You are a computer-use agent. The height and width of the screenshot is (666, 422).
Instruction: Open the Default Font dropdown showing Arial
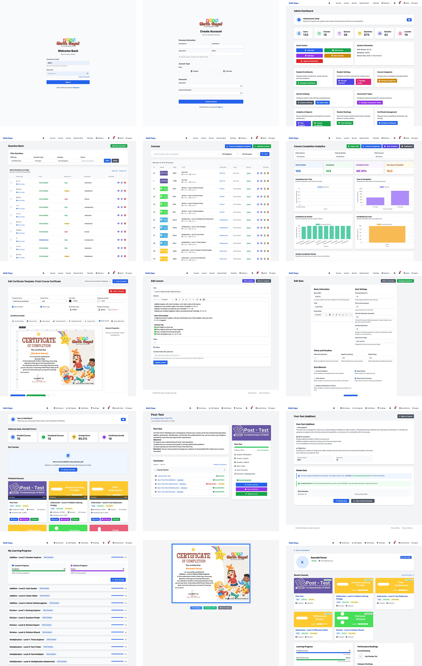pyautogui.click(x=54, y=301)
